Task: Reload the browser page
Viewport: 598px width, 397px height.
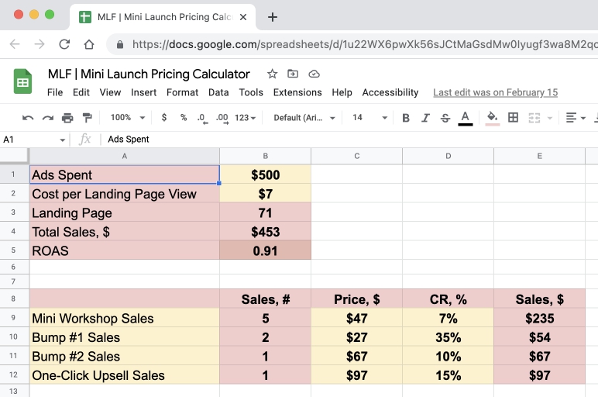Action: click(x=64, y=44)
